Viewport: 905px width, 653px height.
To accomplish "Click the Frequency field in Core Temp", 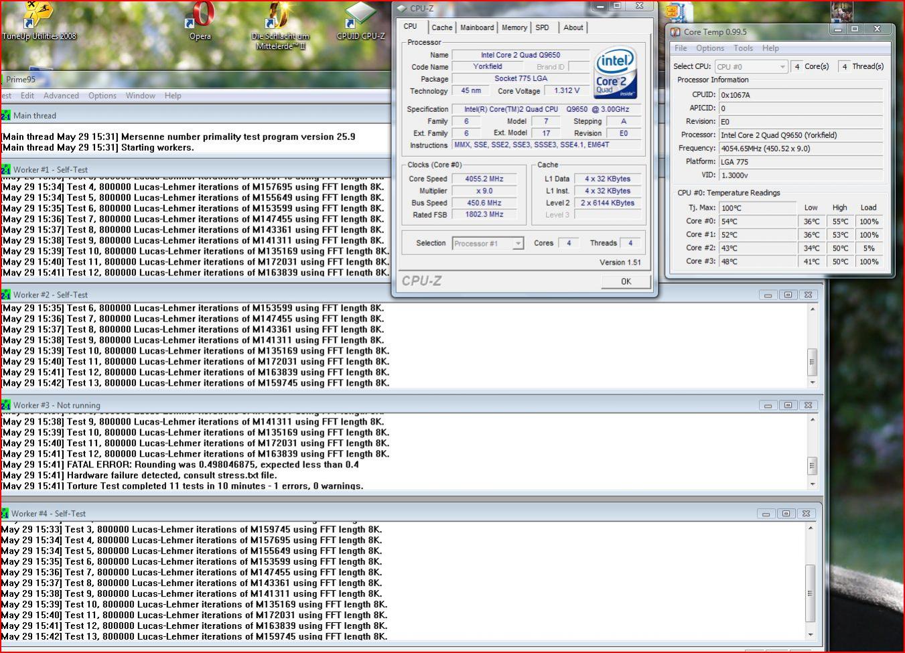I will point(800,149).
